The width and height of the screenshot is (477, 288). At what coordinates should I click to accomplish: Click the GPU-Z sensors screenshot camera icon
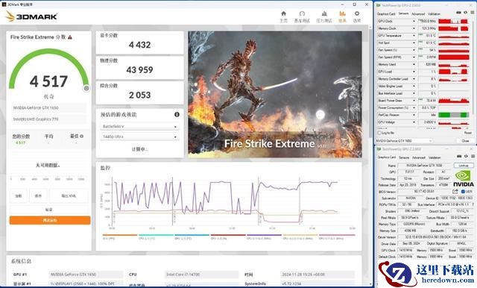459,13
